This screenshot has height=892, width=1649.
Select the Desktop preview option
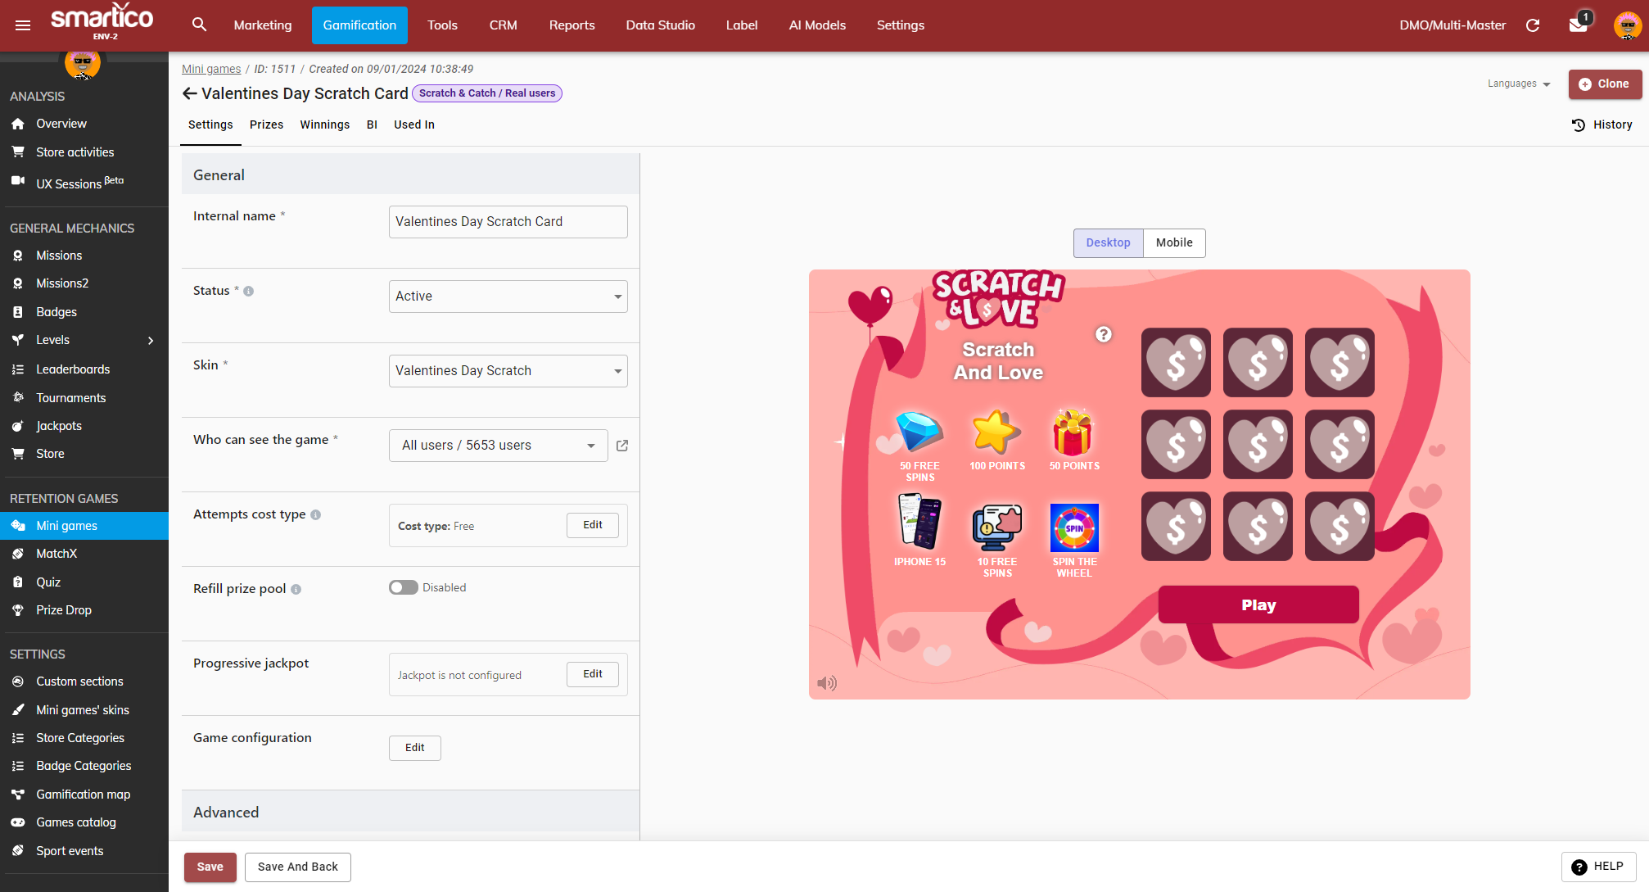tap(1108, 242)
